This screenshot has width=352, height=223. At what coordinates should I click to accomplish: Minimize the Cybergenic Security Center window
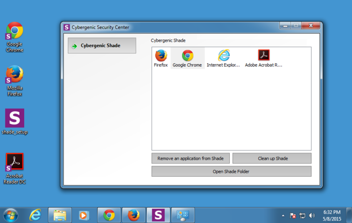tap(285, 26)
